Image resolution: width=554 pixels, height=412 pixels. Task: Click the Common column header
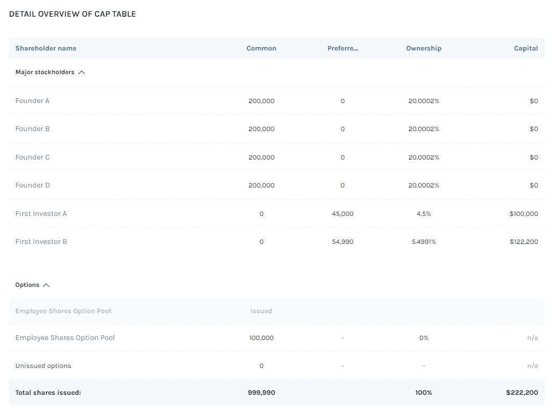click(x=261, y=48)
